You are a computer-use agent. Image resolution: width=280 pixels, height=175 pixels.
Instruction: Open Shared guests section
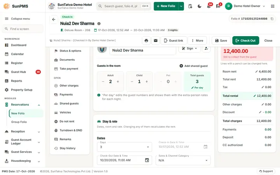(x=69, y=103)
